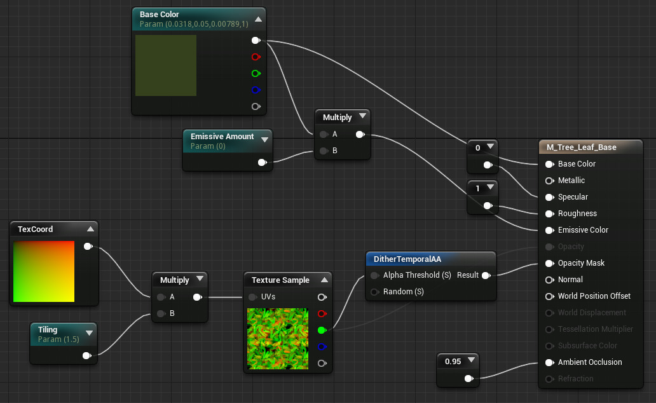Screen dimensions: 656x403
Task: Click the World Position Offset input
Action: 549,296
